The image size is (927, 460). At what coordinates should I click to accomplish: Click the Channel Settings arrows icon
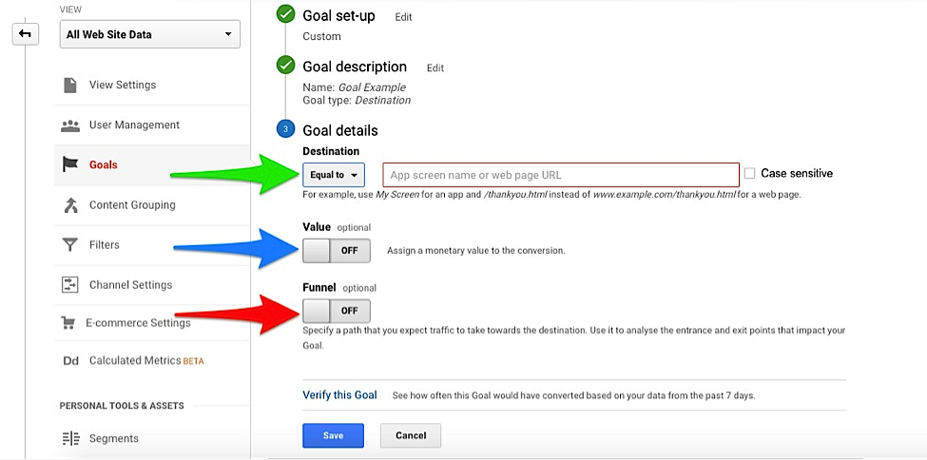coord(70,284)
